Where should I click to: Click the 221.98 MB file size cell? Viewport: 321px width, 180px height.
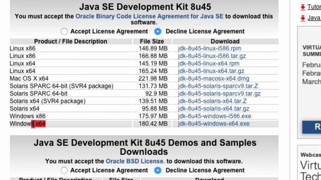(x=153, y=78)
